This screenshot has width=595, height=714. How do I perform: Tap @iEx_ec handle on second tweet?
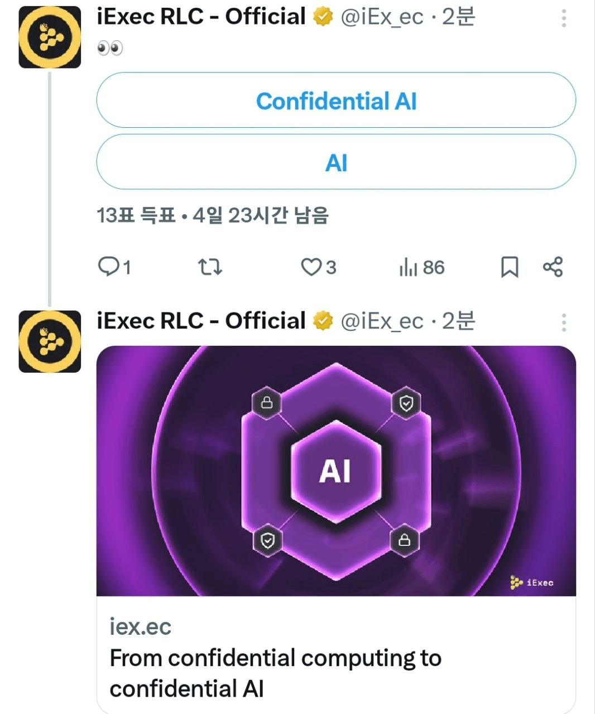click(382, 321)
